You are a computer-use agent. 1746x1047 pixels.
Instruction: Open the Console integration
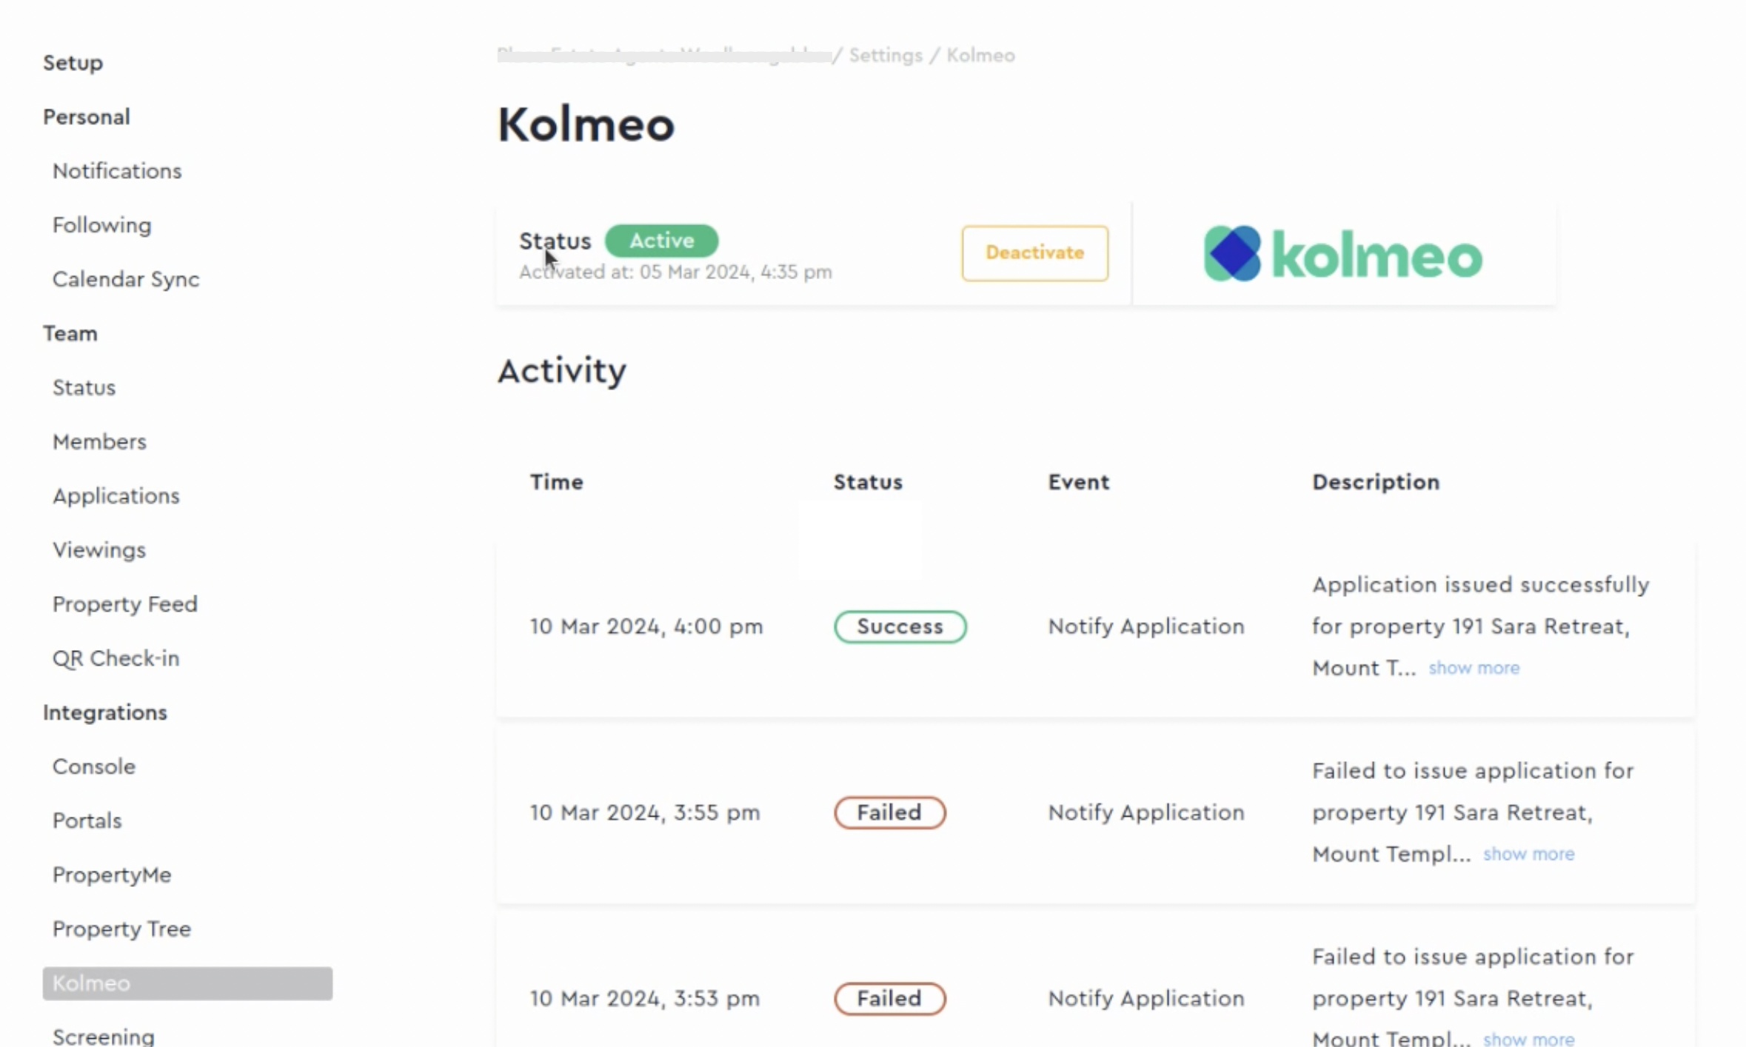click(94, 766)
